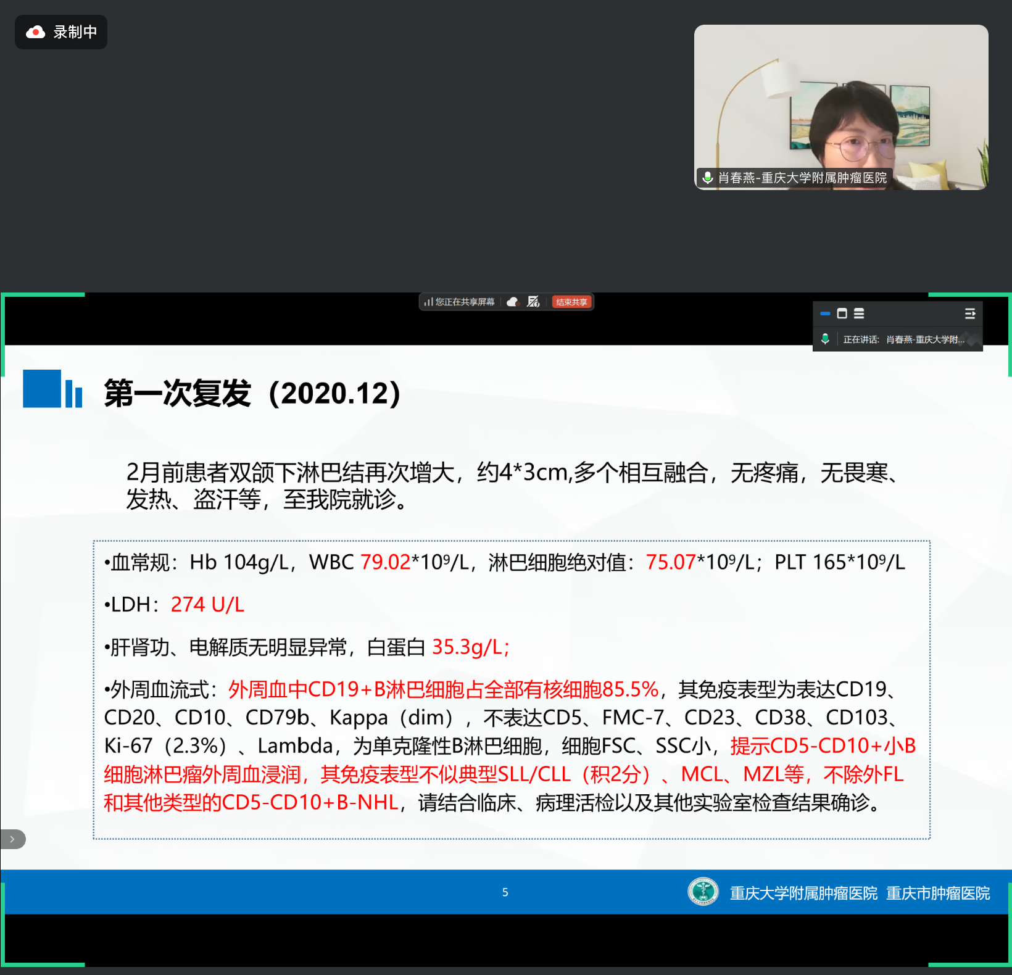Click the maximize icon on the floating meeting panel
This screenshot has width=1012, height=975.
pyautogui.click(x=842, y=313)
